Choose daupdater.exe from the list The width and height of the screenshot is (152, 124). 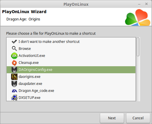(71, 84)
